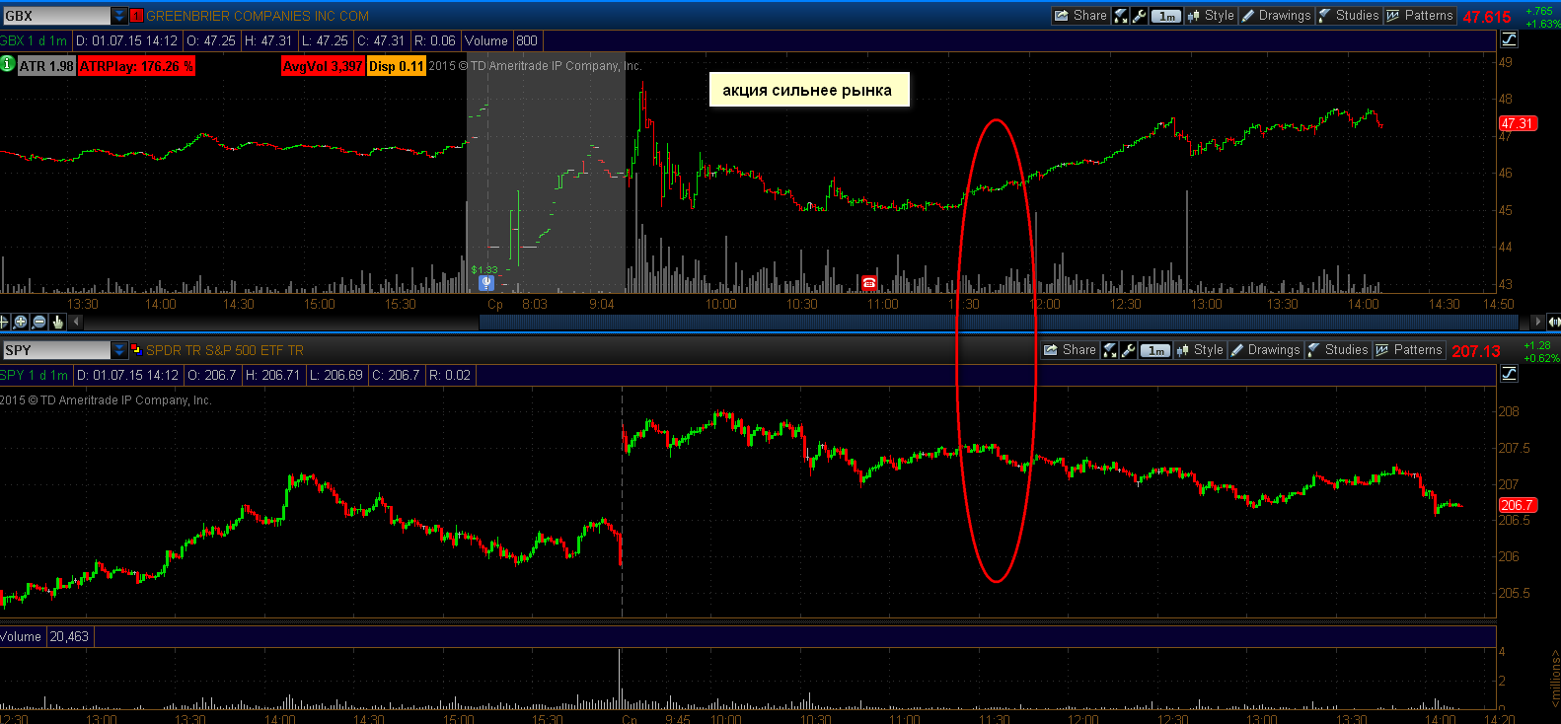The height and width of the screenshot is (724, 1561).
Task: Click the SPY last price 207.13
Action: point(1476,351)
